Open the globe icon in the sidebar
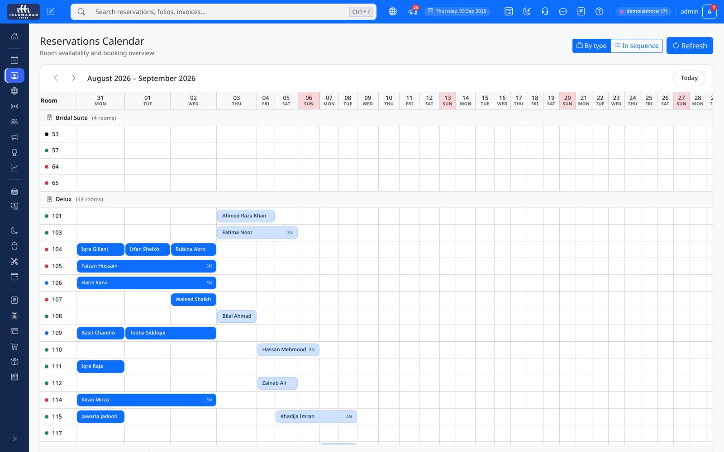The height and width of the screenshot is (452, 724). [x=14, y=91]
